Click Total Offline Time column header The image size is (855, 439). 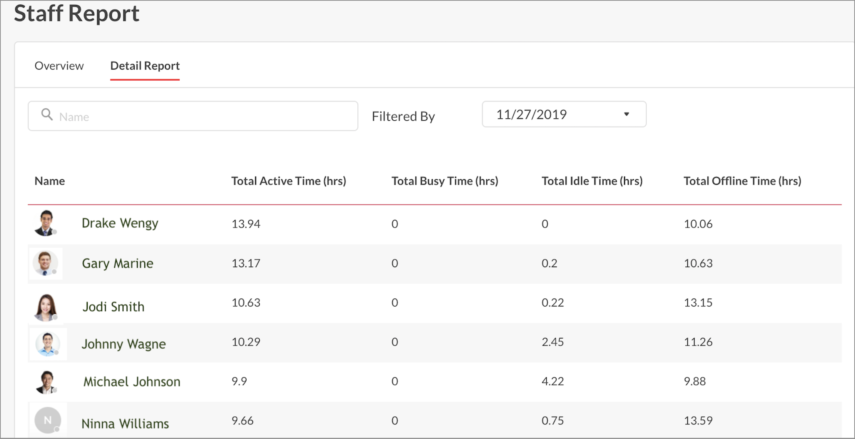(742, 181)
